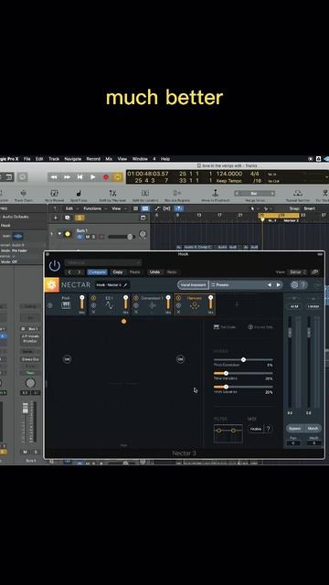Adjust the Pitch Correction slider

tap(243, 360)
